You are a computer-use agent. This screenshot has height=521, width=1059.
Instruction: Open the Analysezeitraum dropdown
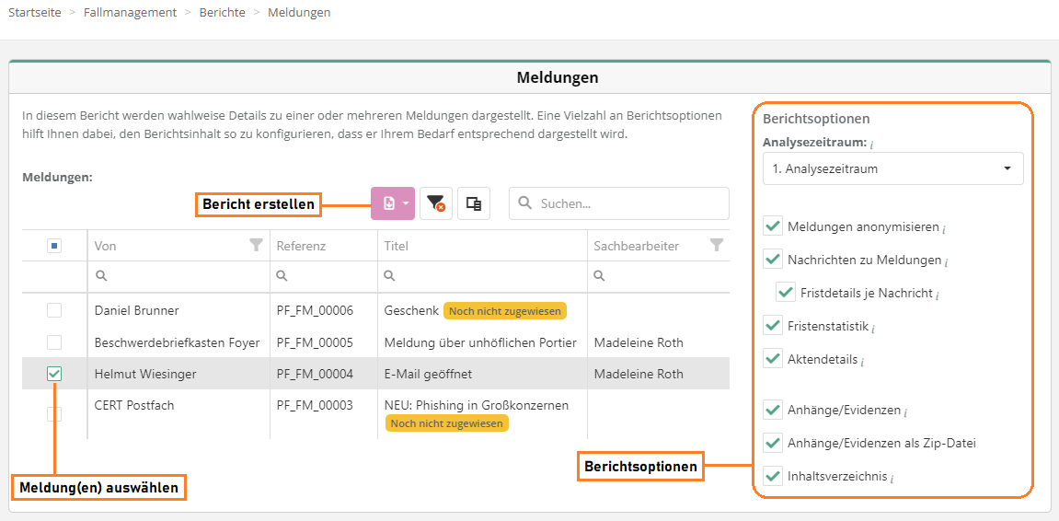[x=892, y=168]
